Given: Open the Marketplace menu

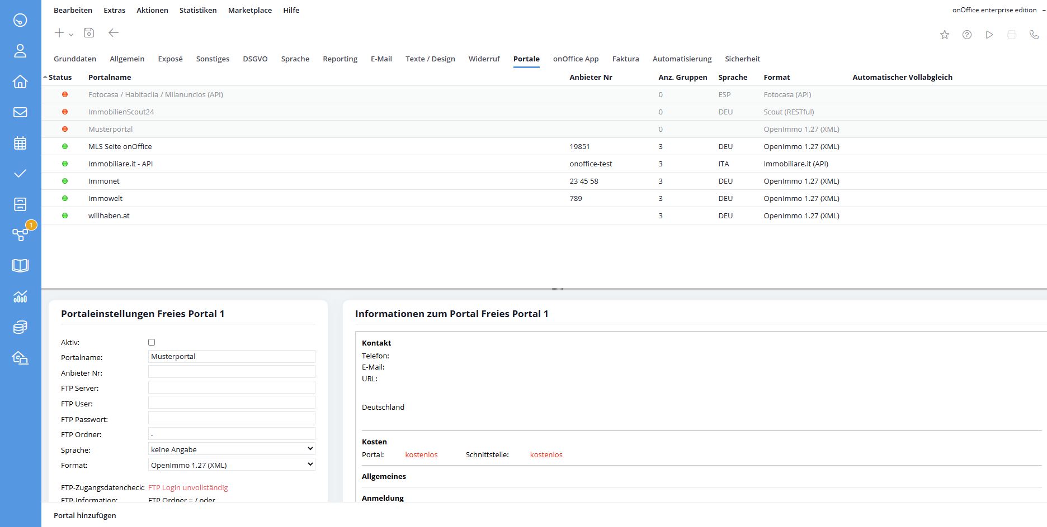Looking at the screenshot, I should (249, 10).
